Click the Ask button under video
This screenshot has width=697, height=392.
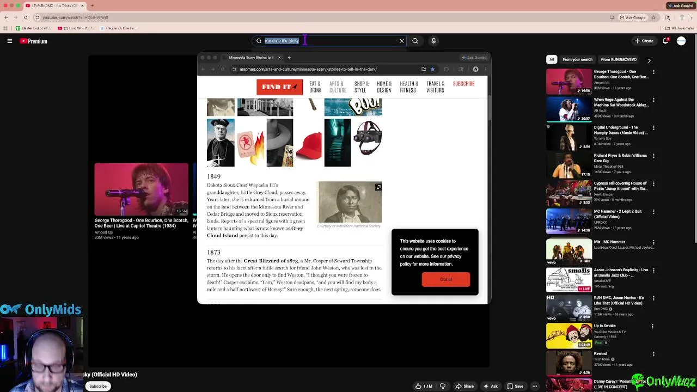(490, 386)
